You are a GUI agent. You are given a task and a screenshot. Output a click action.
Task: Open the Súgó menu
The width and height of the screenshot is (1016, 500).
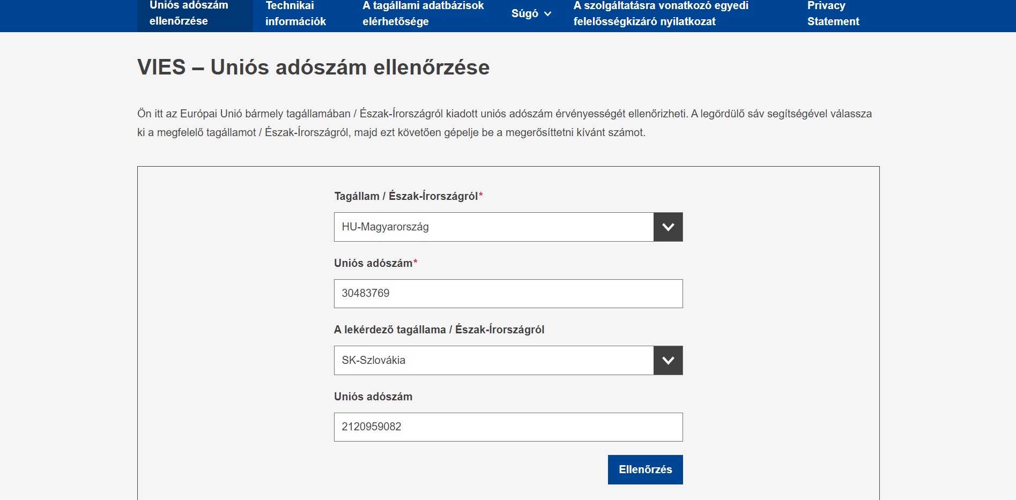pos(525,14)
